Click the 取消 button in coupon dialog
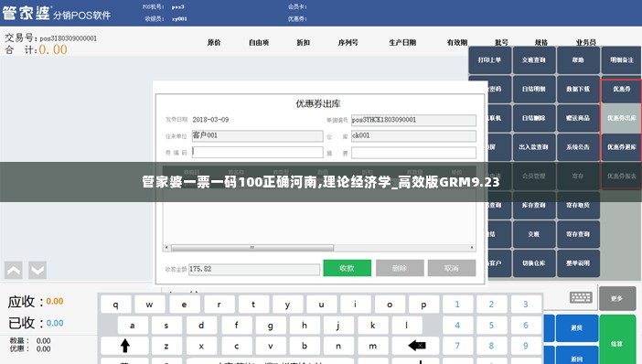The image size is (642, 364). click(452, 268)
